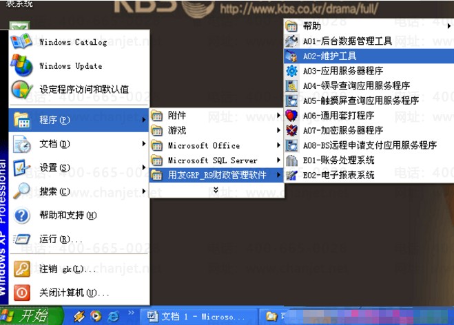This screenshot has height=325, width=454.
Task: Click the lightning quick launch icon
Action: (x=79, y=316)
